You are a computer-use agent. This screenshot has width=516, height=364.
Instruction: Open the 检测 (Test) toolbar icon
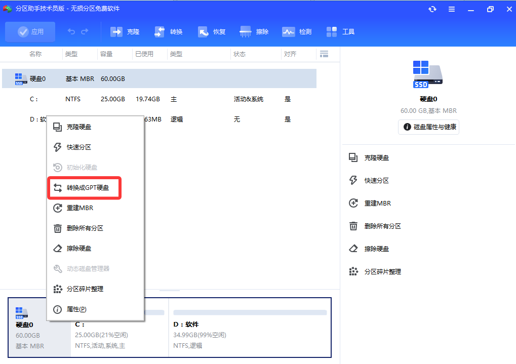click(x=296, y=31)
